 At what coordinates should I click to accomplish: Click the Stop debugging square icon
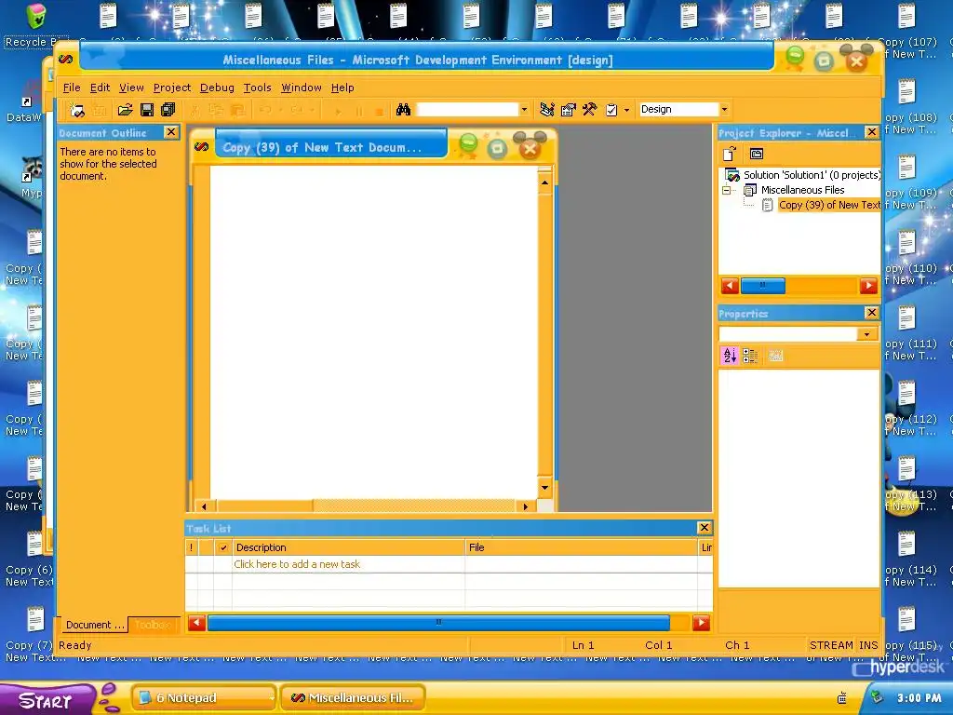pos(380,112)
